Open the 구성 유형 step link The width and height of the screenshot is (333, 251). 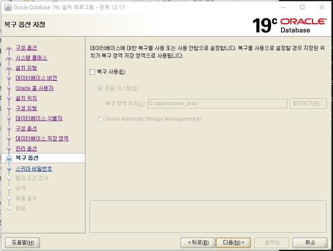27,108
